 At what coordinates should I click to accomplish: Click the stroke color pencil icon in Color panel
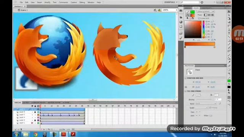click(188, 12)
